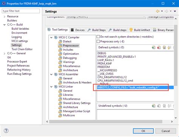Viewport: 179px width, 137px height.
Task: Click Move Up icon for undefined symbols
Action: coord(170,106)
